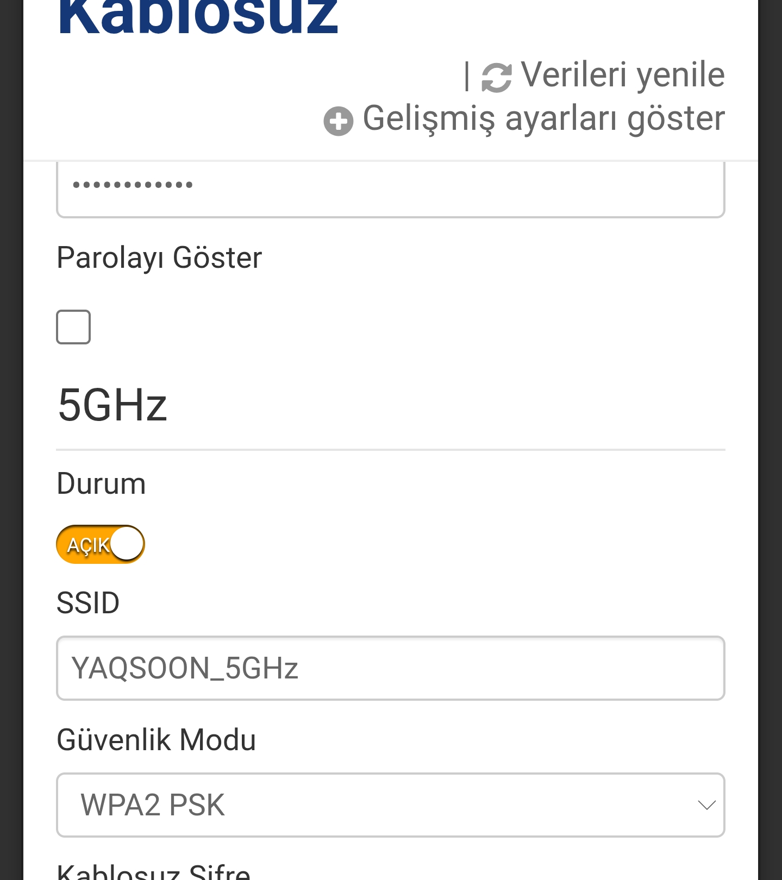Viewport: 782px width, 880px height.
Task: Click the SSID field label
Action: 88,603
